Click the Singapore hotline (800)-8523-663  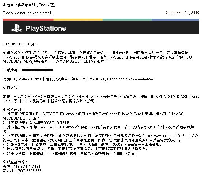pyautogui.click(x=29, y=171)
